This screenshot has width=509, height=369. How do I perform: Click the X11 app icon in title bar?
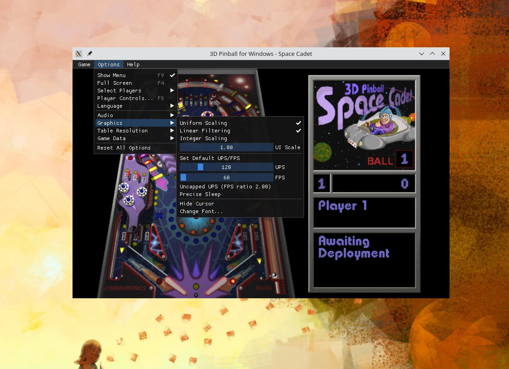click(78, 54)
